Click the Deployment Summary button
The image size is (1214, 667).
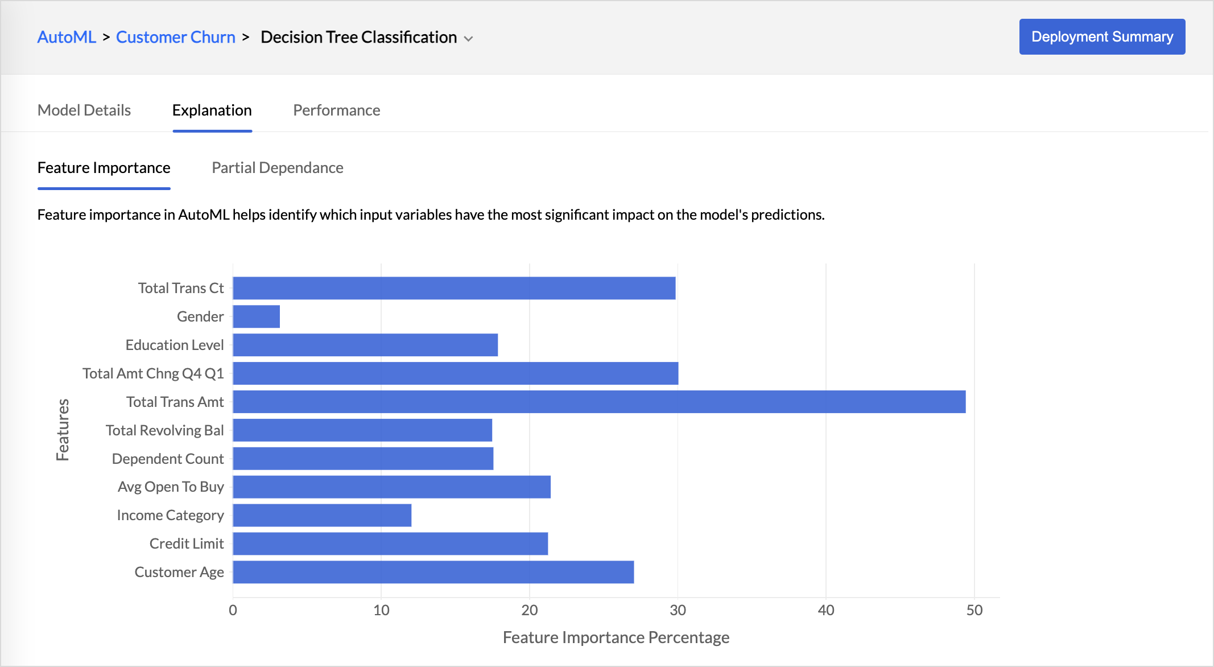pyautogui.click(x=1101, y=37)
